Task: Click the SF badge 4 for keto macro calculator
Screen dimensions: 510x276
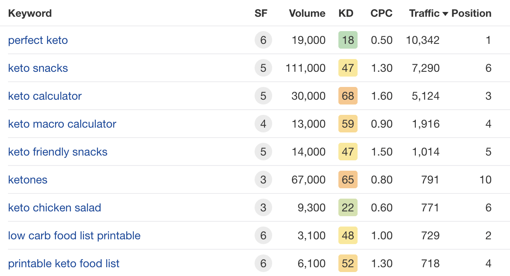Action: pos(263,124)
